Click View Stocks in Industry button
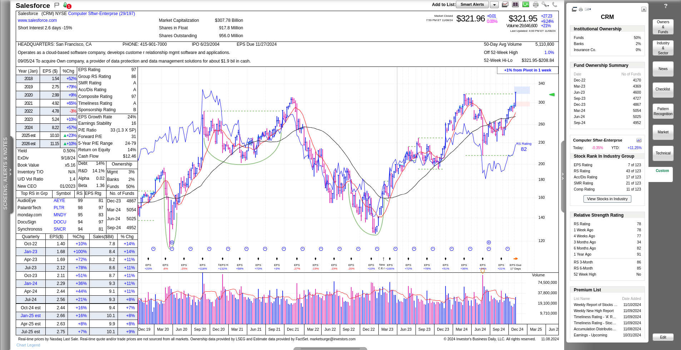The width and height of the screenshot is (681, 350). coord(607,199)
